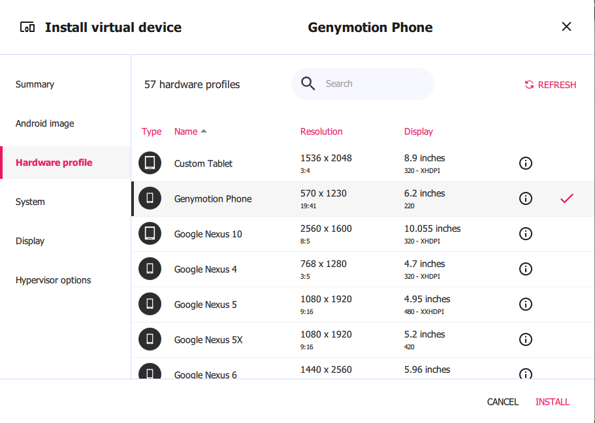Click the 1536 x 2048 resolution cell
This screenshot has width=595, height=423.
tap(326, 158)
